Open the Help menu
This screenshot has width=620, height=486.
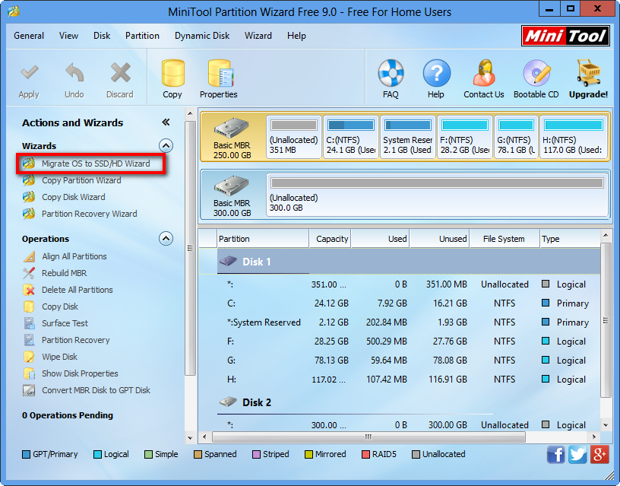(296, 36)
